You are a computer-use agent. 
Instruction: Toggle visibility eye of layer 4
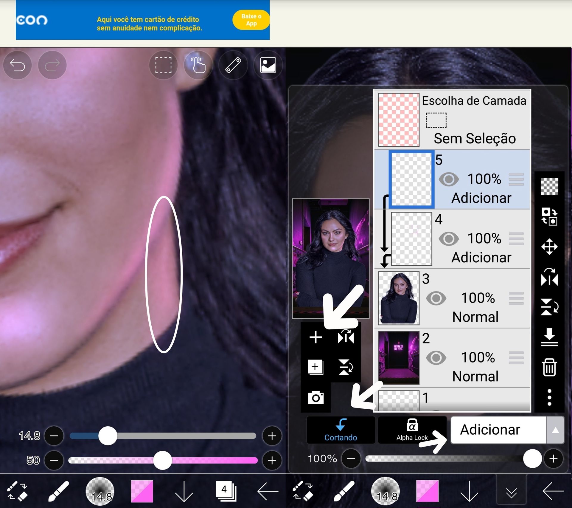(x=449, y=239)
